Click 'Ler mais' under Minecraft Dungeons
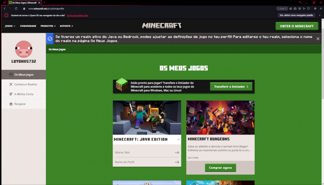This screenshot has width=324, height=185. pyautogui.click(x=193, y=157)
